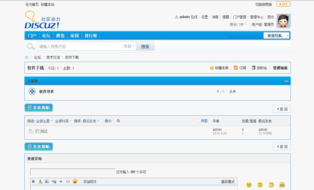
Task: Click the insert image icon in editor
Action: 47,182
